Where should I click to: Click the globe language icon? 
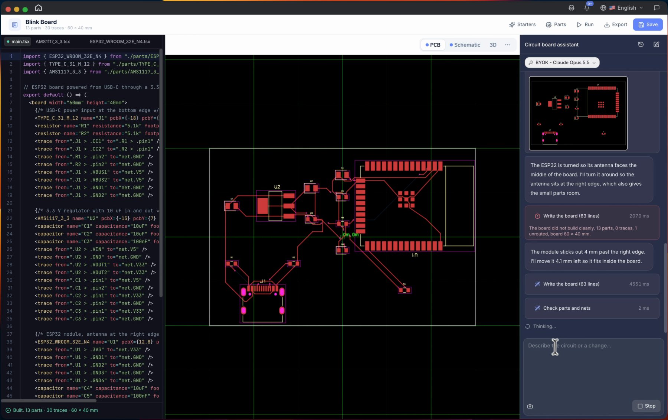pyautogui.click(x=603, y=8)
